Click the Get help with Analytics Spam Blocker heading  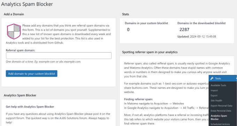pos(30,107)
